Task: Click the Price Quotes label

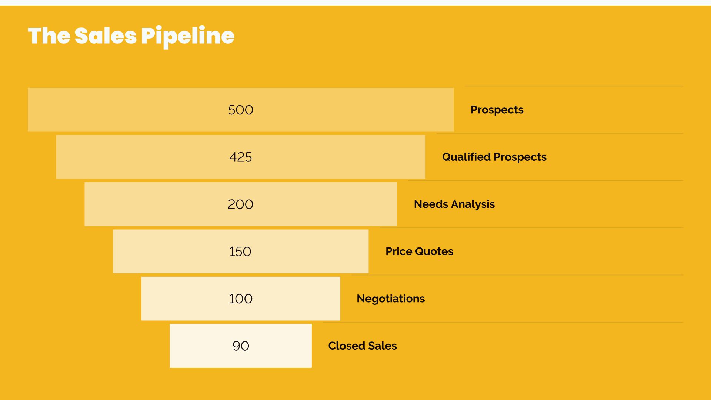Action: pyautogui.click(x=419, y=251)
